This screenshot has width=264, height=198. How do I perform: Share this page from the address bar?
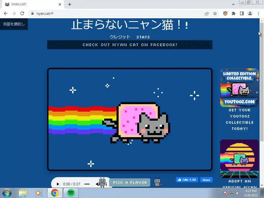pyautogui.click(x=207, y=13)
